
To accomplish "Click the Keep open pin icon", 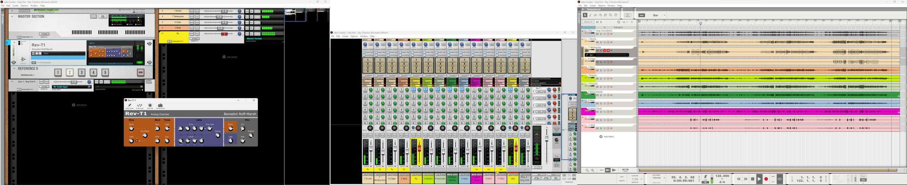I will click(x=129, y=106).
